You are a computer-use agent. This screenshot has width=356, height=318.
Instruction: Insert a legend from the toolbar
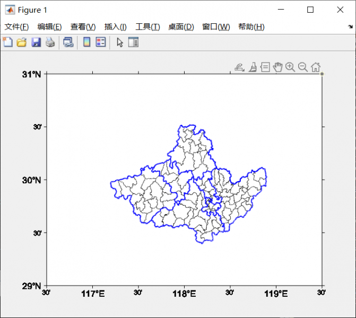101,42
